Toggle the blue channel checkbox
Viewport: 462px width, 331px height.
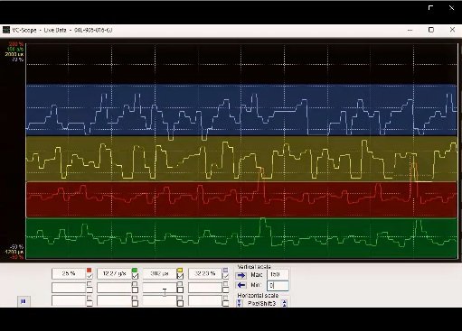coord(225,276)
